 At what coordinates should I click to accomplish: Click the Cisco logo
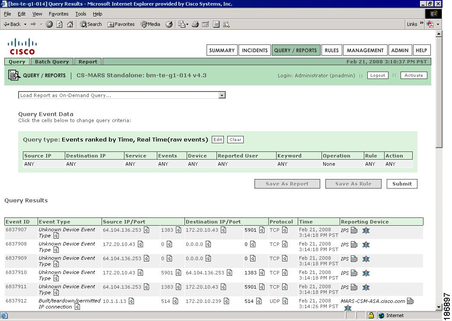[x=22, y=46]
